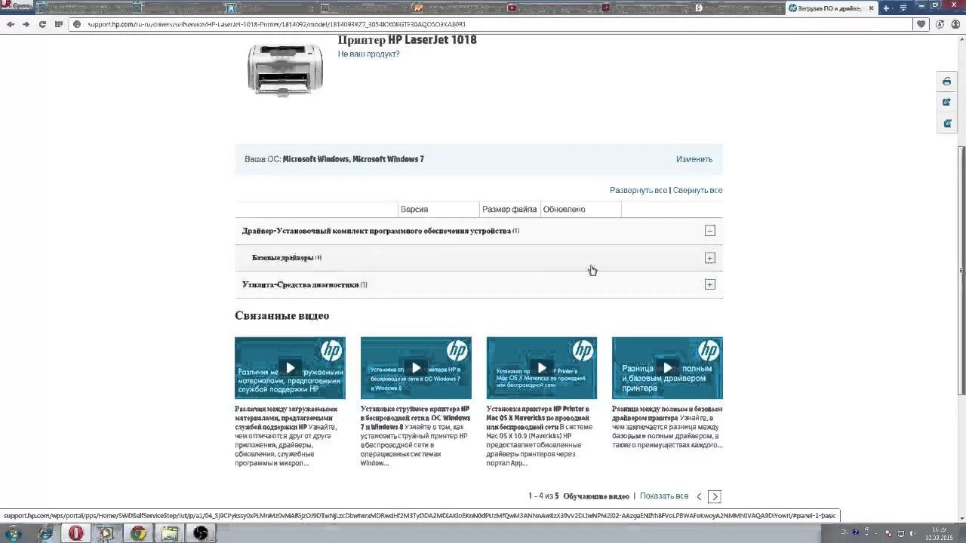Play the full versus basic driver video
This screenshot has height=543, width=966.
coord(667,368)
